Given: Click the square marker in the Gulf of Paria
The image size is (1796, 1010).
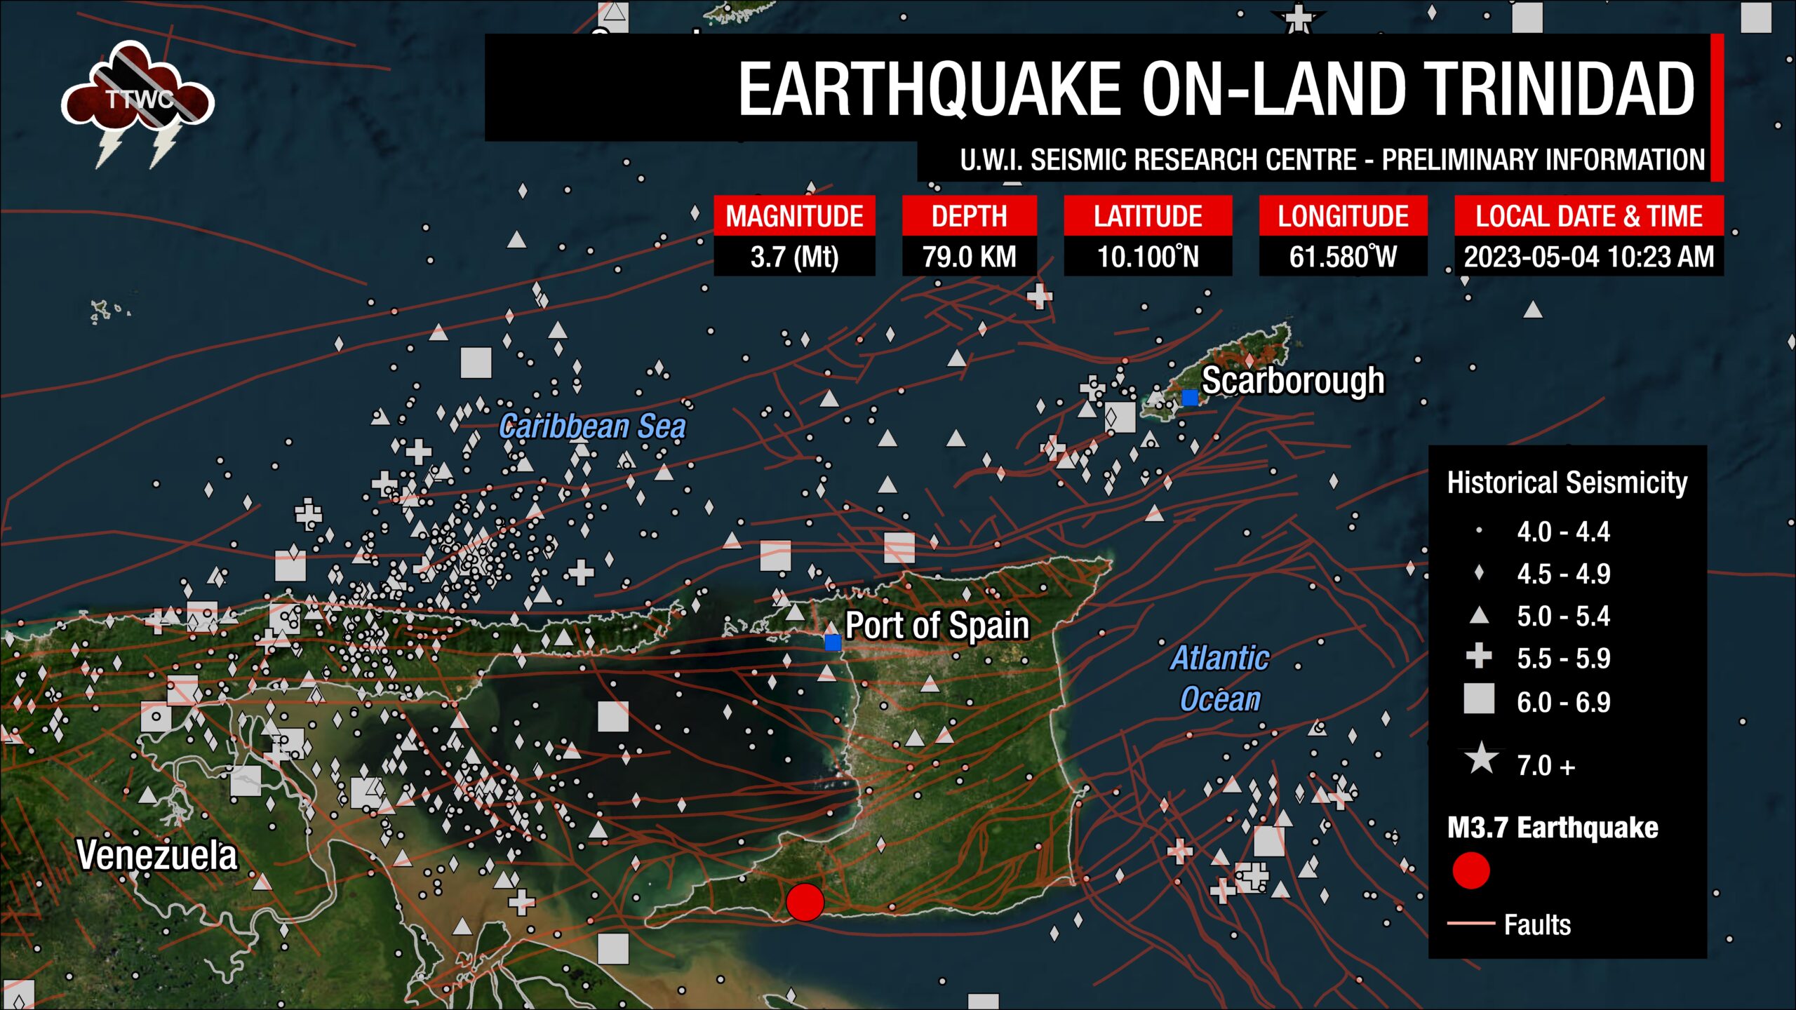Looking at the screenshot, I should tap(613, 717).
